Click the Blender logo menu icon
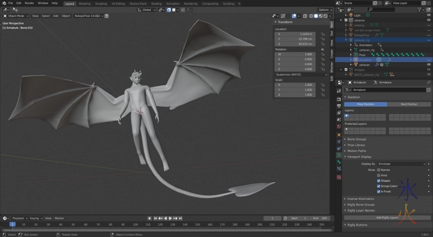This screenshot has width=433, height=237. pyautogui.click(x=4, y=3)
